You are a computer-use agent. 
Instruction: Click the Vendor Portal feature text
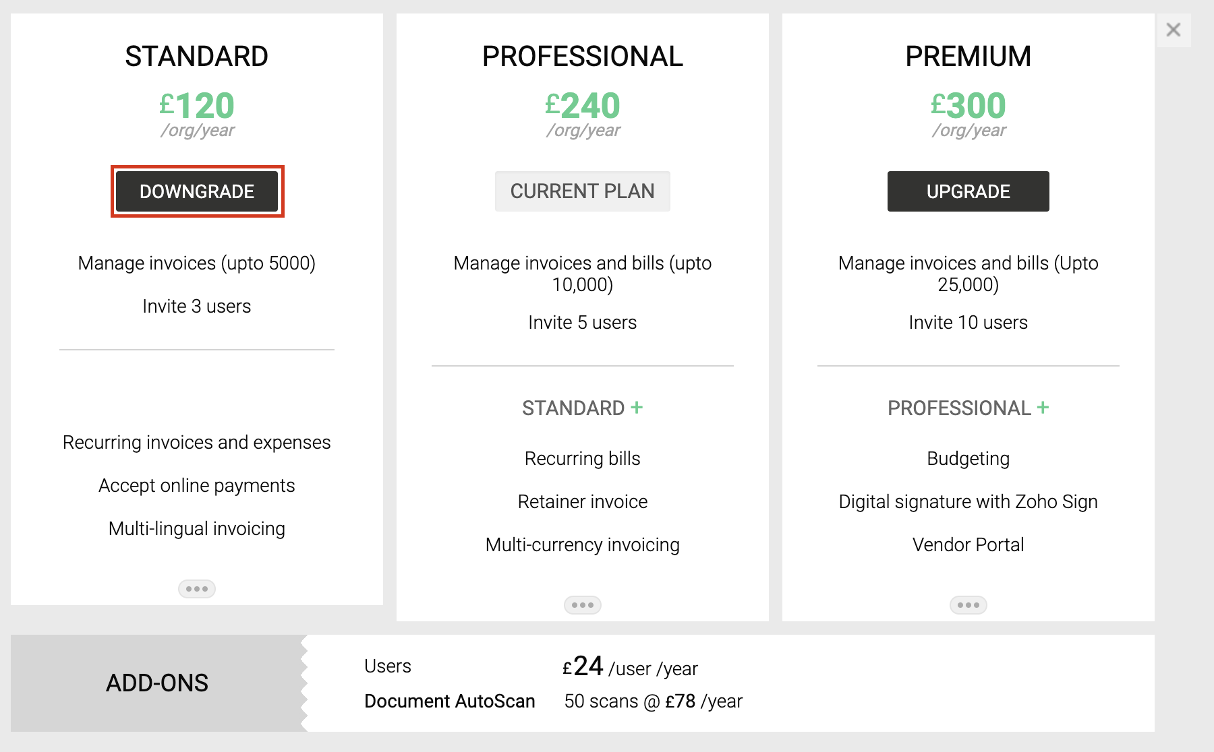[x=968, y=544]
